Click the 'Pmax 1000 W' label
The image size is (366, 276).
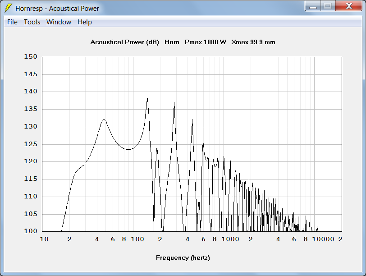point(206,42)
